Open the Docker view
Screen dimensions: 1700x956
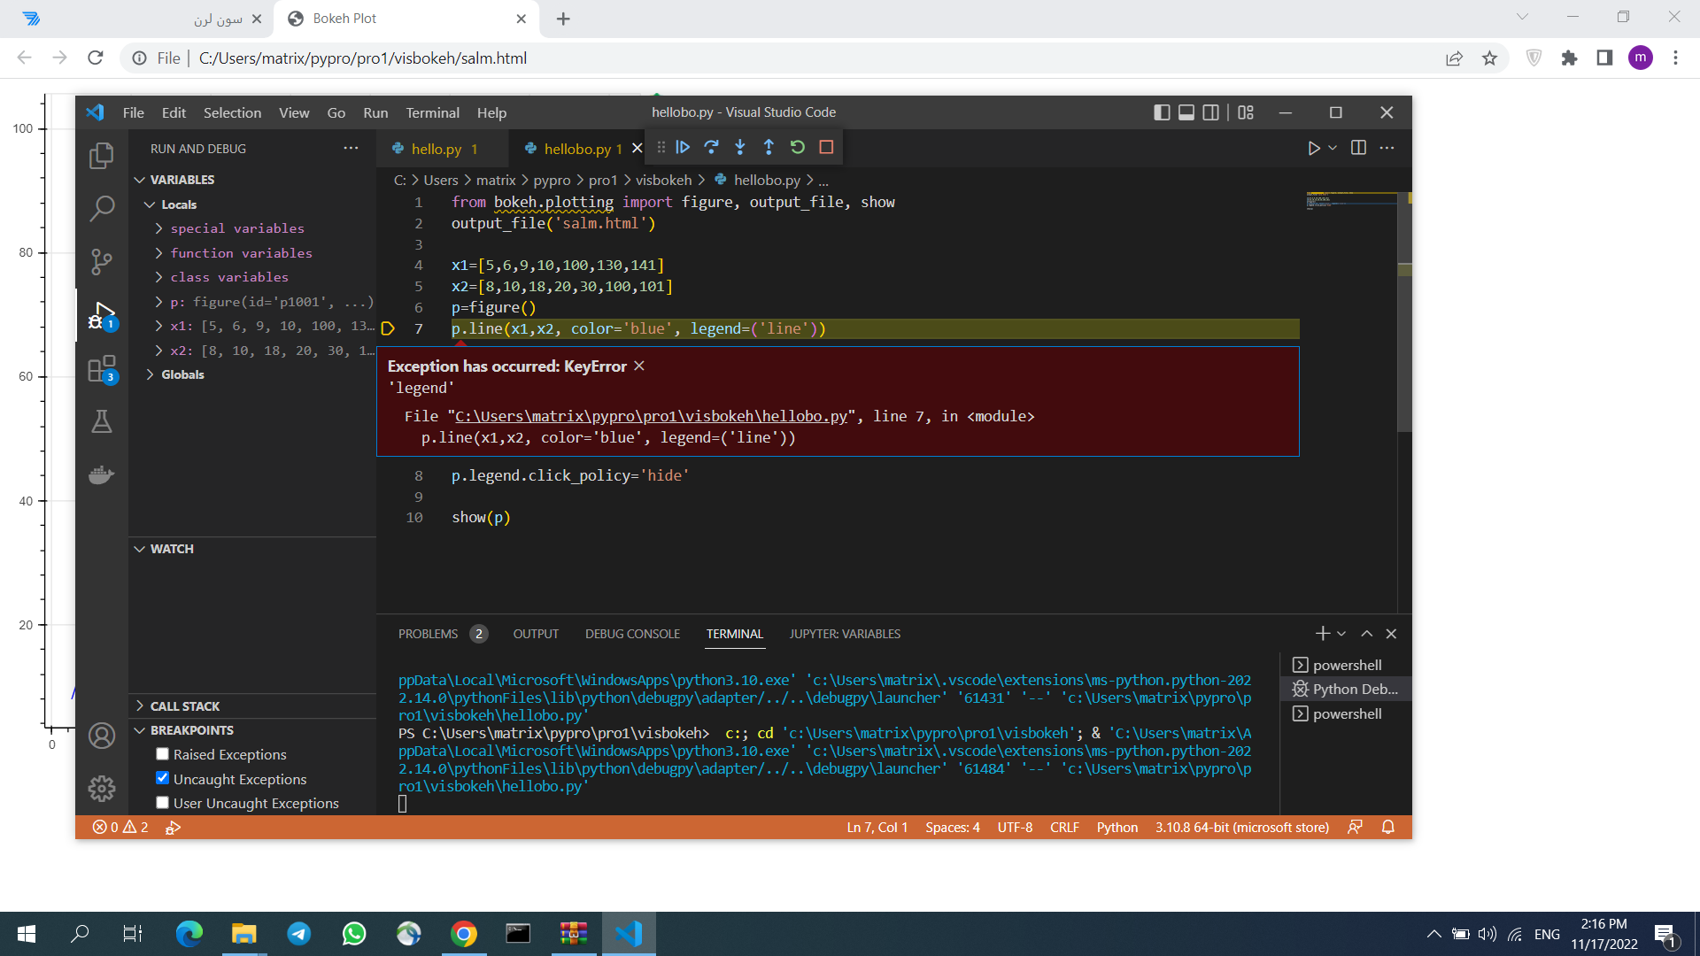pyautogui.click(x=102, y=474)
